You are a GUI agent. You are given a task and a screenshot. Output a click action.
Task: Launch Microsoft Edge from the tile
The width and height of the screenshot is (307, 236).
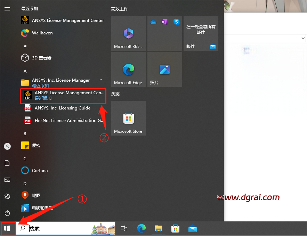(x=128, y=70)
